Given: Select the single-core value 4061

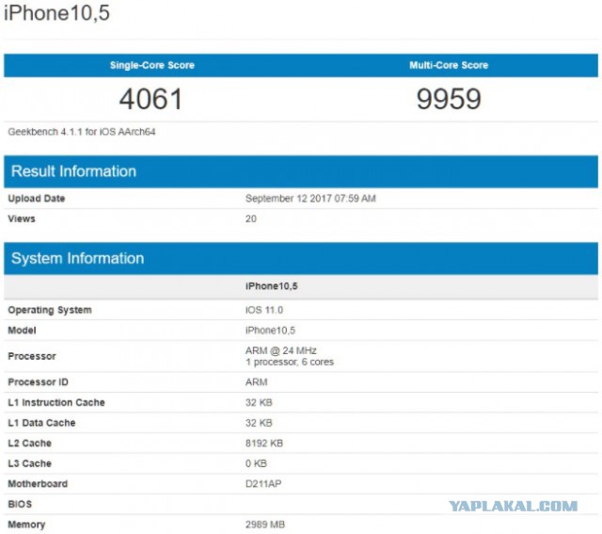Looking at the screenshot, I should coord(150,99).
